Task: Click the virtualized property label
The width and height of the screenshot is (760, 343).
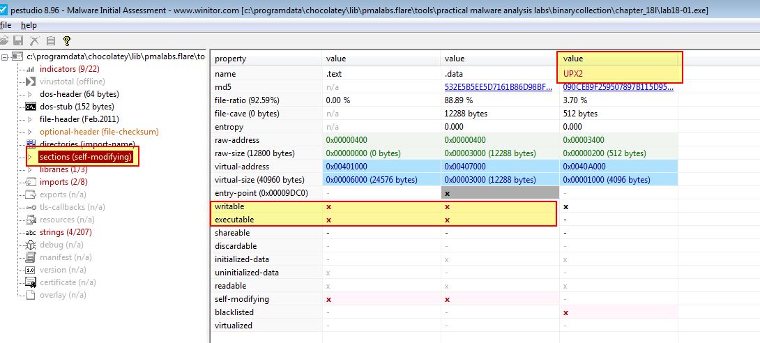Action: click(234, 326)
